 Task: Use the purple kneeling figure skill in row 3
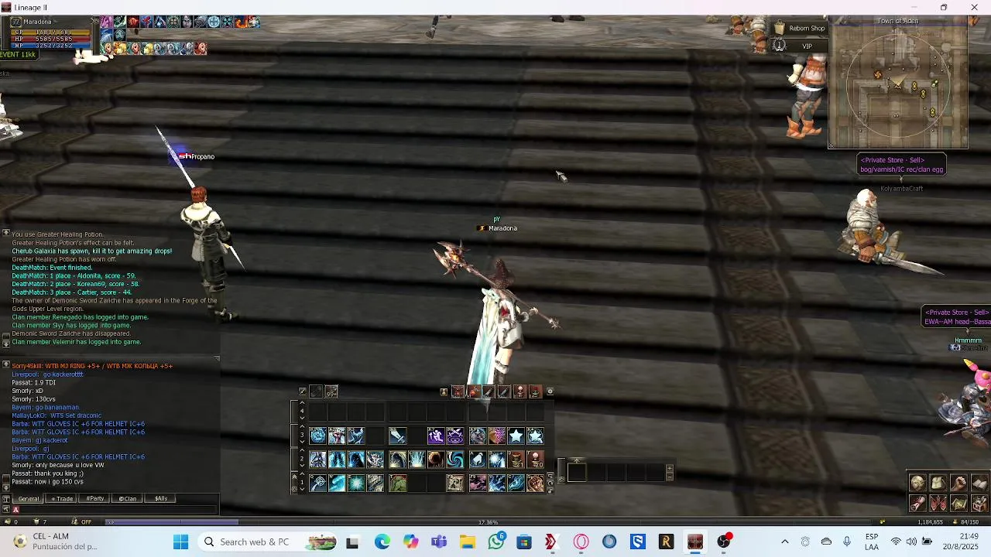pos(436,436)
